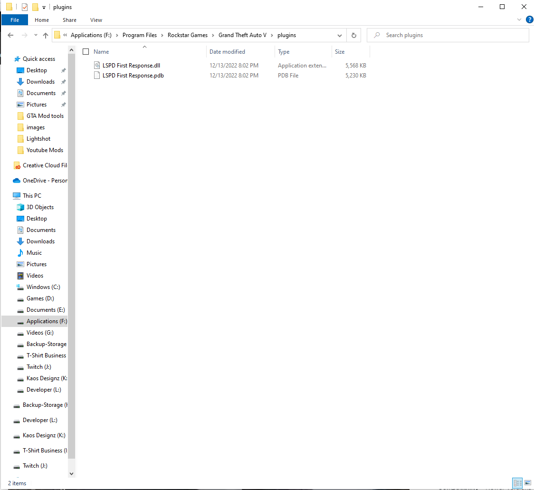Refresh the plugins folder
The height and width of the screenshot is (490, 534).
(x=354, y=35)
